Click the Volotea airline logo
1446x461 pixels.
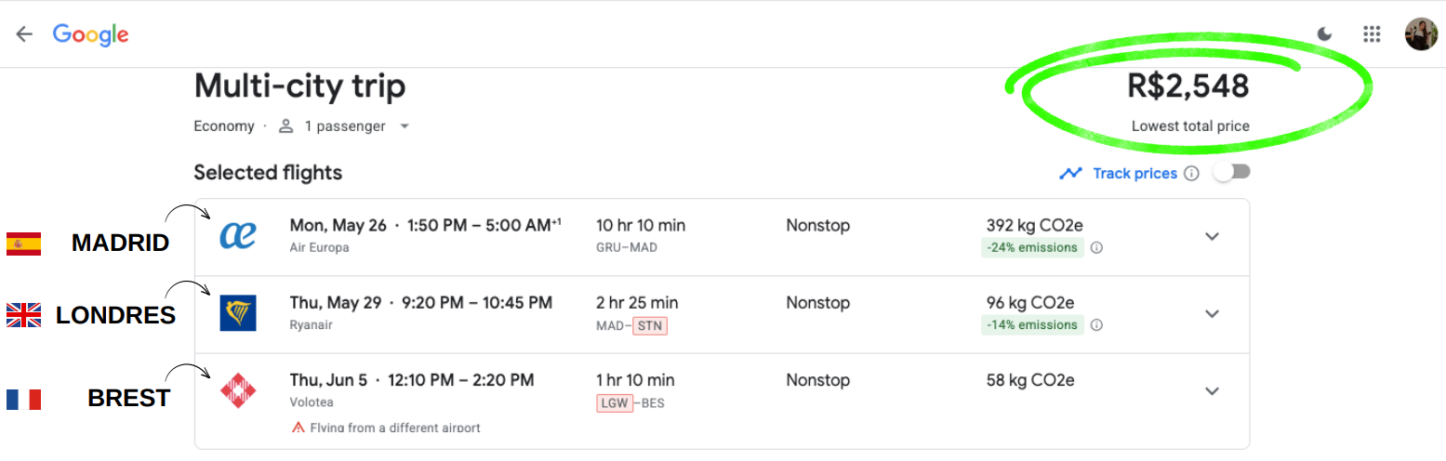[x=238, y=390]
